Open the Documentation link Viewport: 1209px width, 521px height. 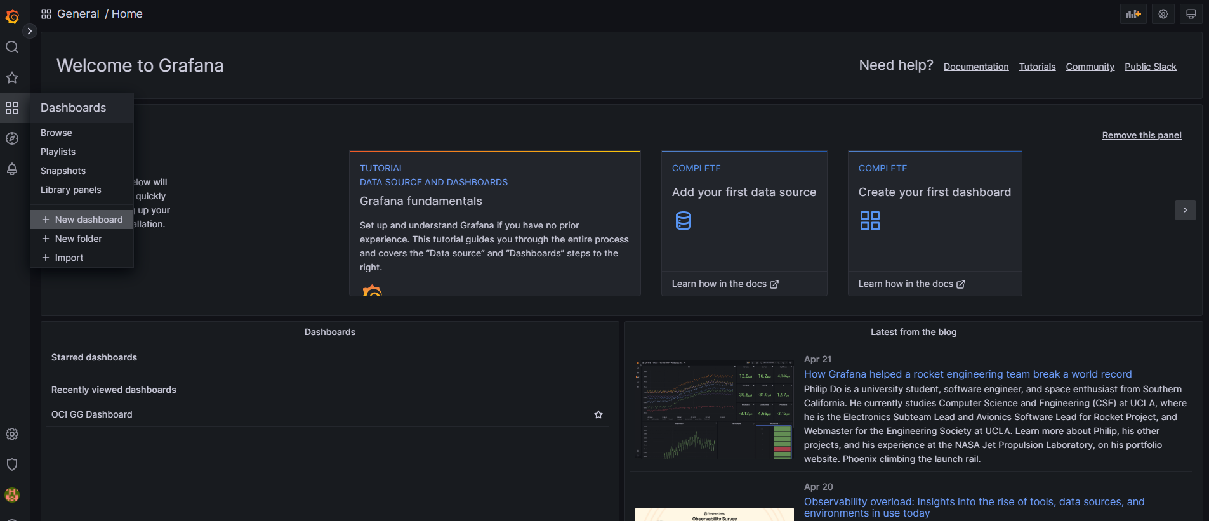tap(976, 67)
